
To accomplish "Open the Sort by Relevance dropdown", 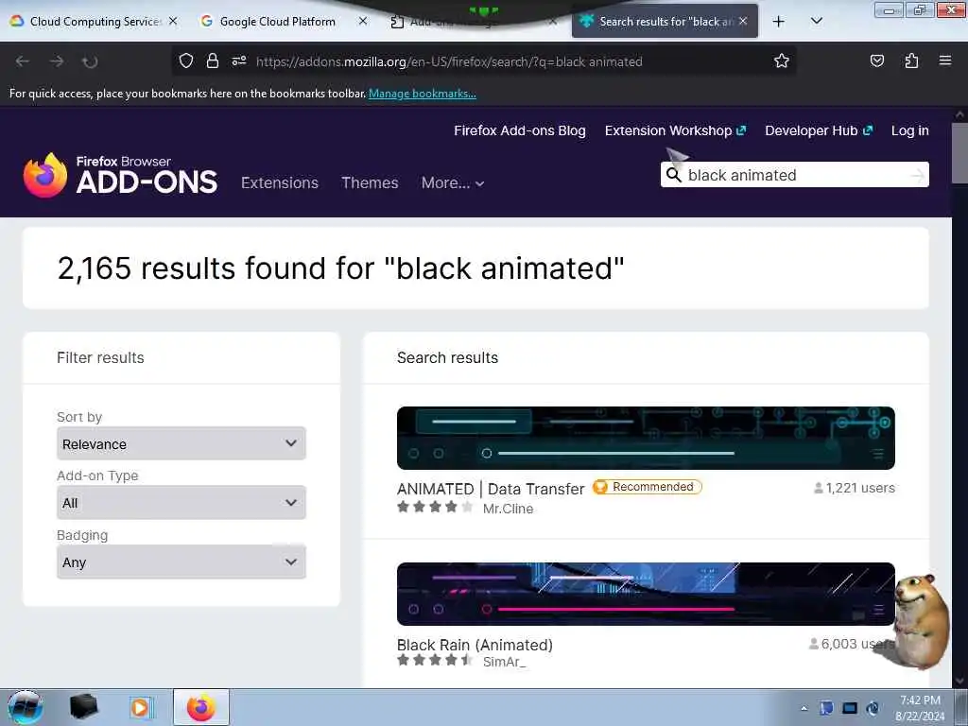I will (x=181, y=443).
